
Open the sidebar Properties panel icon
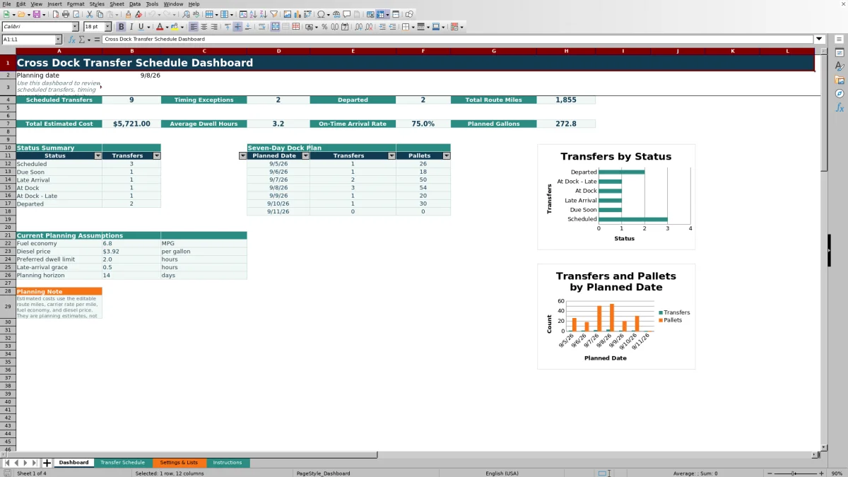[840, 53]
